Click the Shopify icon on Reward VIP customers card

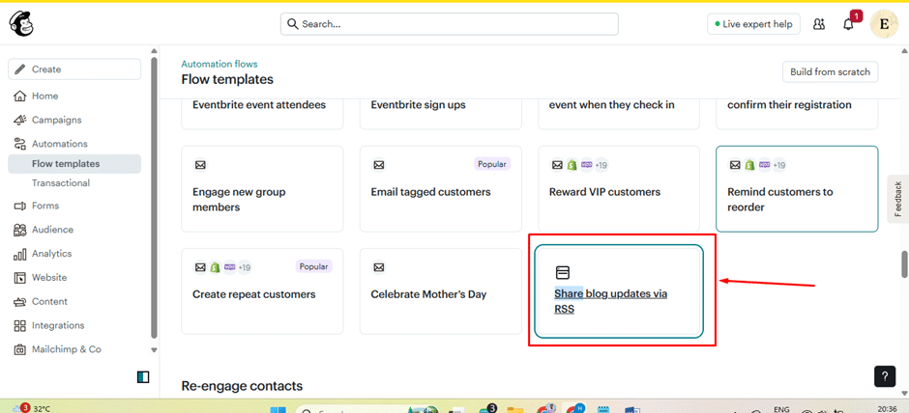[x=571, y=165]
